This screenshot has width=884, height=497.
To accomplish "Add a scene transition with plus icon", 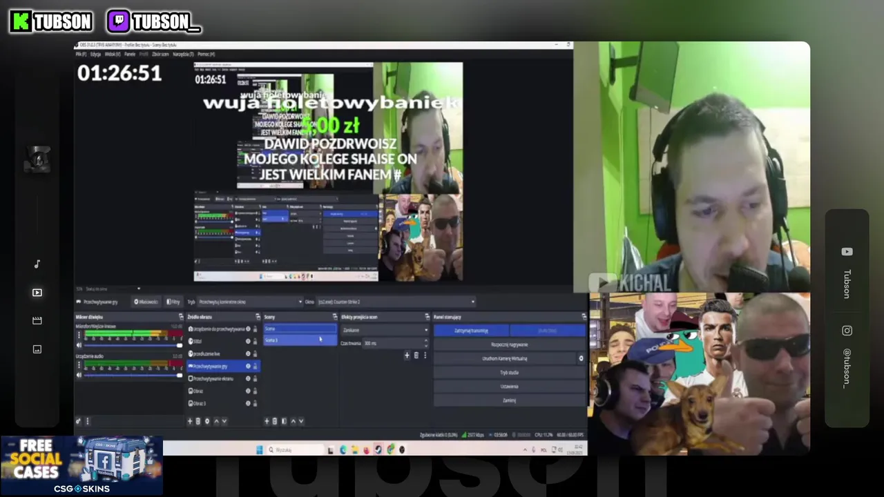I will click(407, 355).
